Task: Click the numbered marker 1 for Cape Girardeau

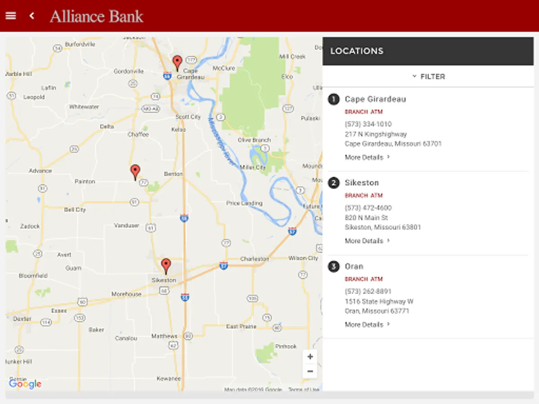Action: point(333,99)
